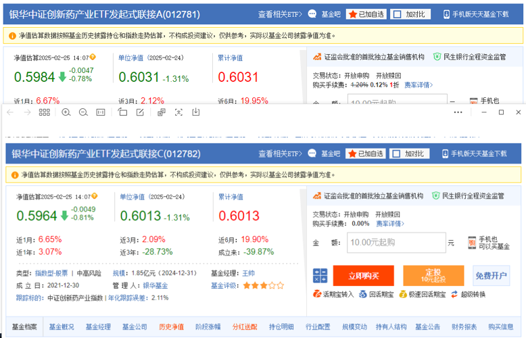The height and width of the screenshot is (338, 526).
Task: Click the orange warning icon in fund C notice
Action: coord(15,175)
